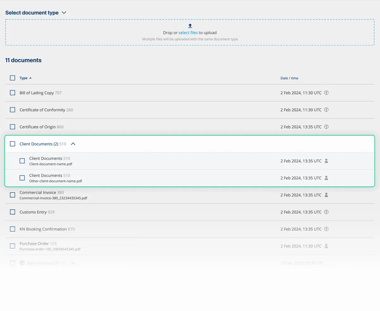Check the select-all checkbox in the table header

[12, 78]
